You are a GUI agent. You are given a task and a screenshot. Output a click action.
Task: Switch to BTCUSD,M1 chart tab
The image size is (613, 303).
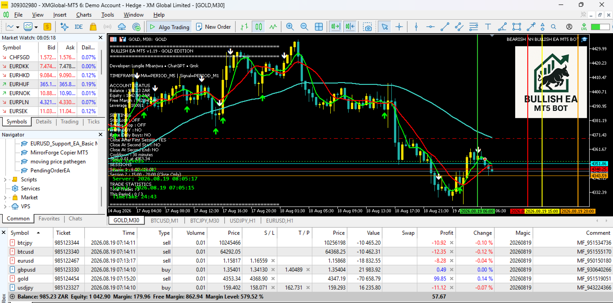[x=165, y=220]
